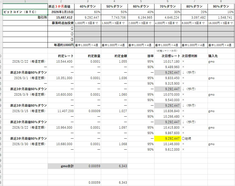Screen dimensions: 235x186
Task: Click the 40％ダウン column header
Action: point(88,6)
